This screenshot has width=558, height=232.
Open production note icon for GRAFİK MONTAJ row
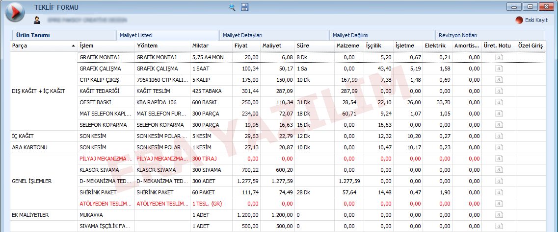click(x=499, y=57)
